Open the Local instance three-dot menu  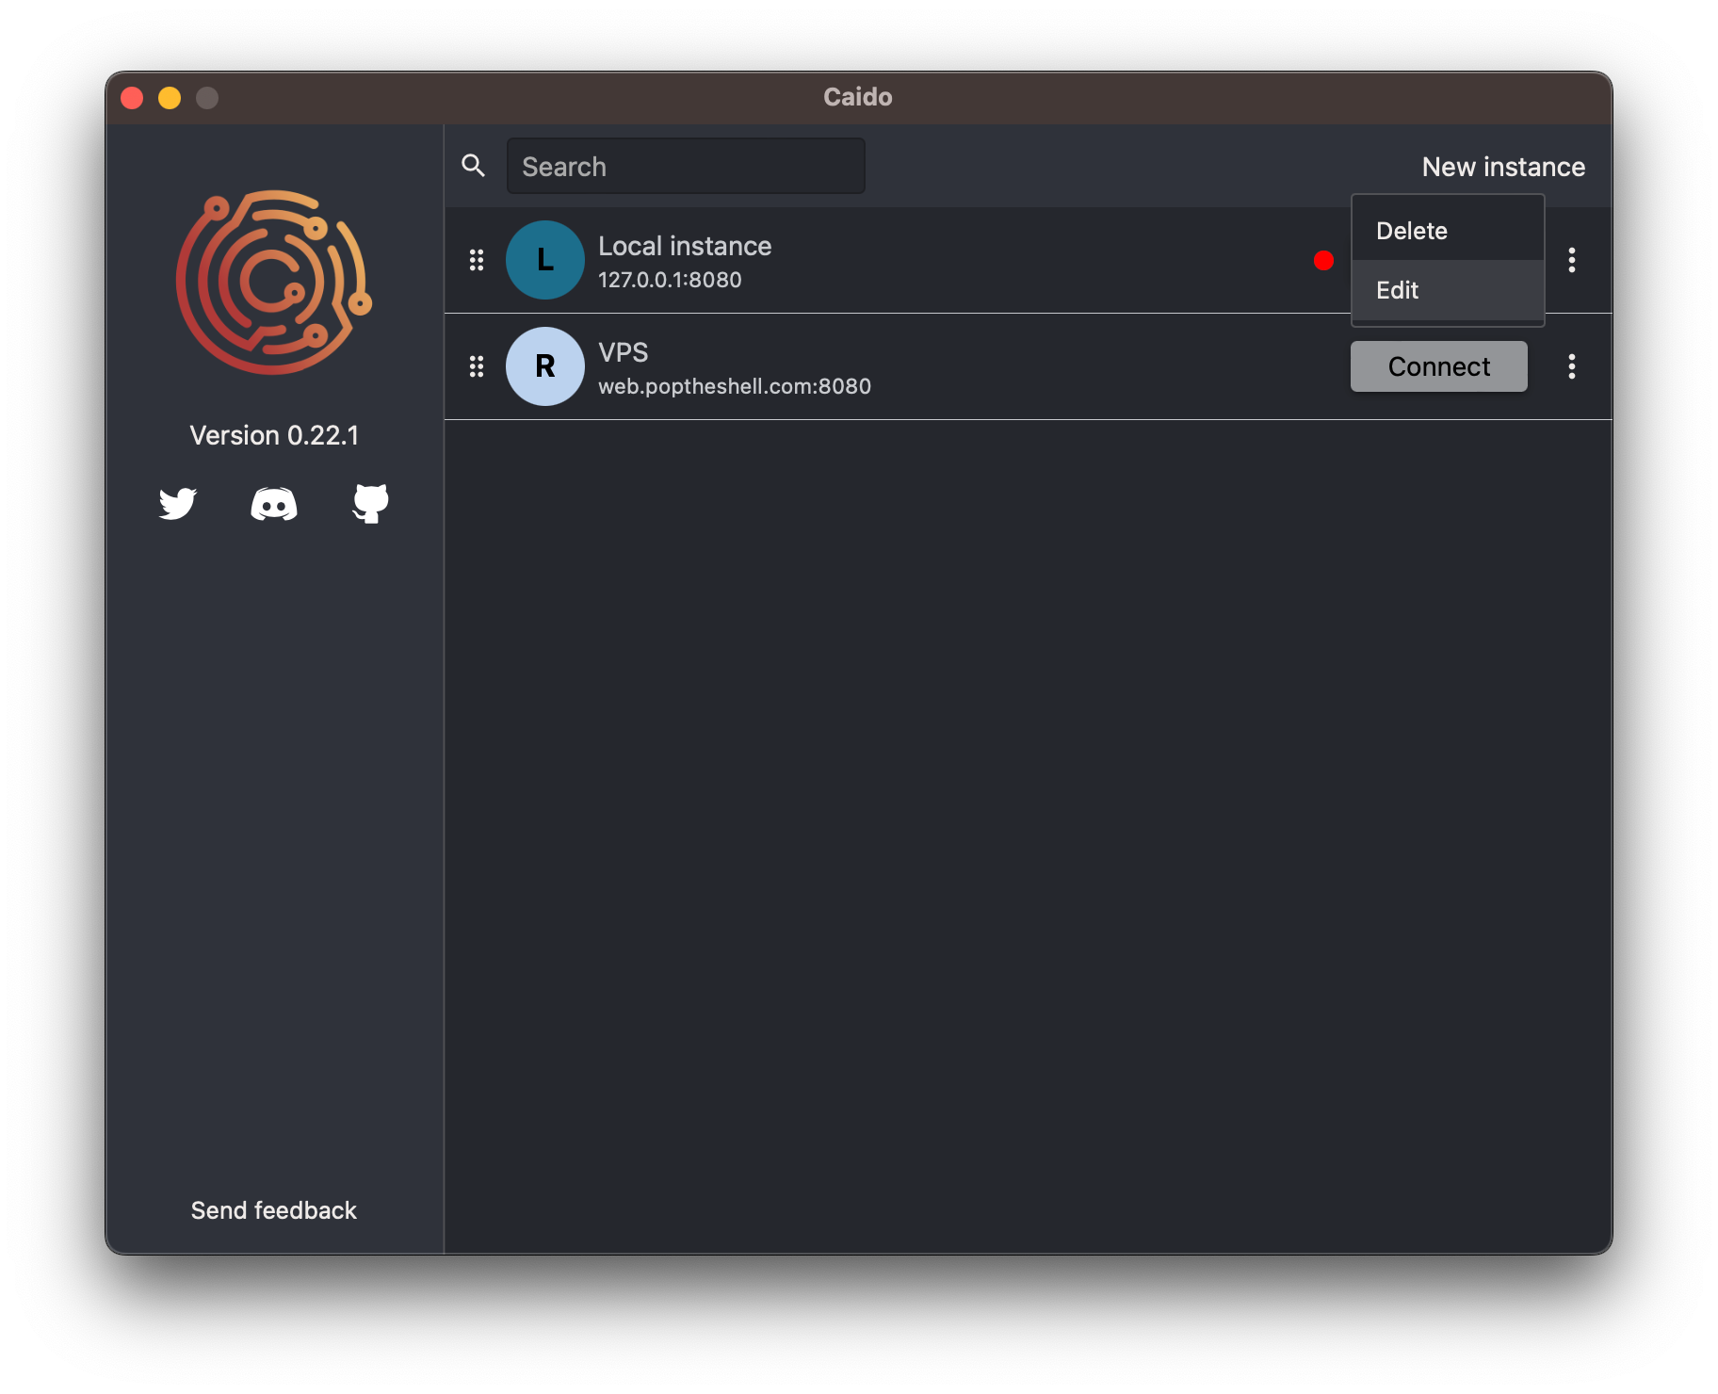click(1572, 260)
